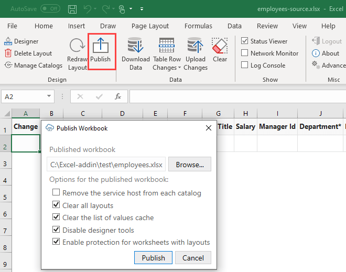Viewport: 346px width, 272px height.
Task: Click the Download Data icon
Action: tap(135, 45)
